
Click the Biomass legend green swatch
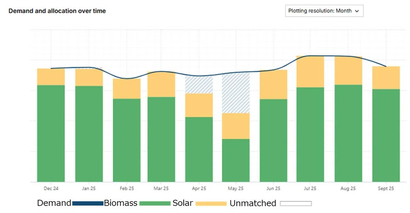coord(155,203)
